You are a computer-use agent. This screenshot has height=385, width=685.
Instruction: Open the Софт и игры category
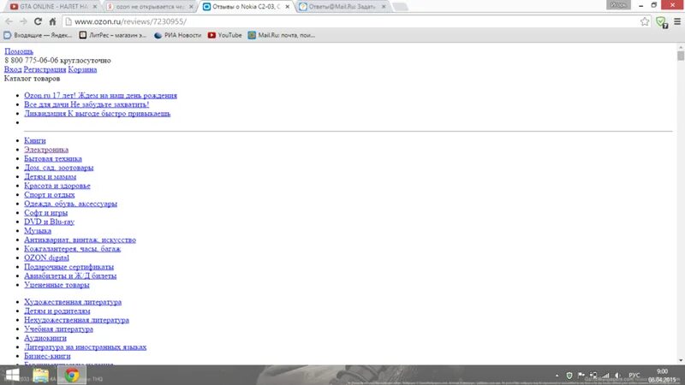click(x=46, y=213)
